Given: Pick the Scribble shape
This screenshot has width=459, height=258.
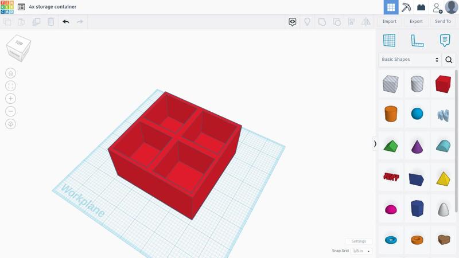Looking at the screenshot, I should click(443, 115).
